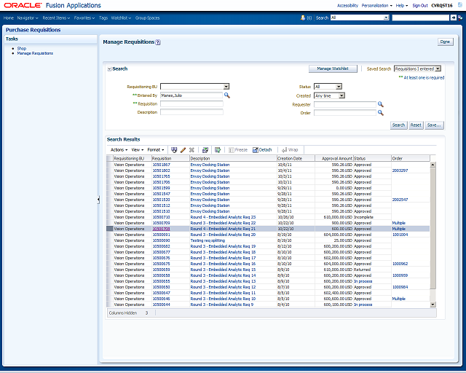Click in the Requisition input field

(x=191, y=103)
